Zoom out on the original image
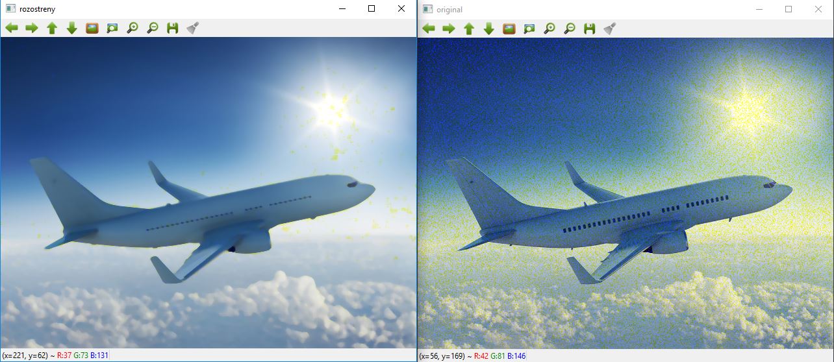The height and width of the screenshot is (362, 834). pos(570,28)
